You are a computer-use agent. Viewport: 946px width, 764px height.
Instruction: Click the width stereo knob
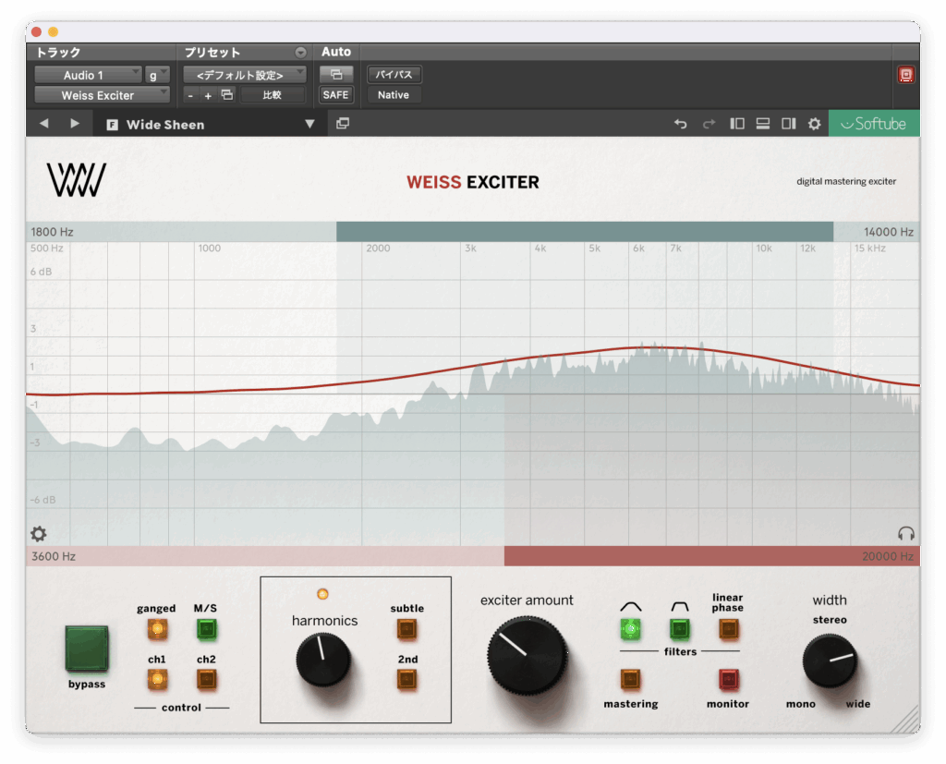pos(831,661)
